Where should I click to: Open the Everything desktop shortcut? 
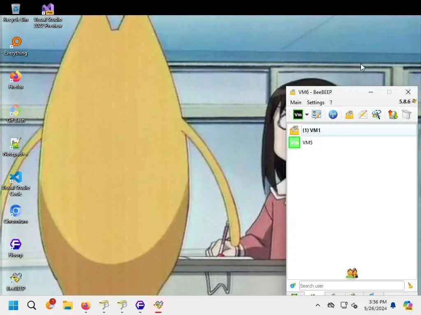(x=16, y=46)
